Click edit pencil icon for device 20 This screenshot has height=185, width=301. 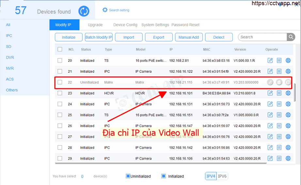click(270, 60)
